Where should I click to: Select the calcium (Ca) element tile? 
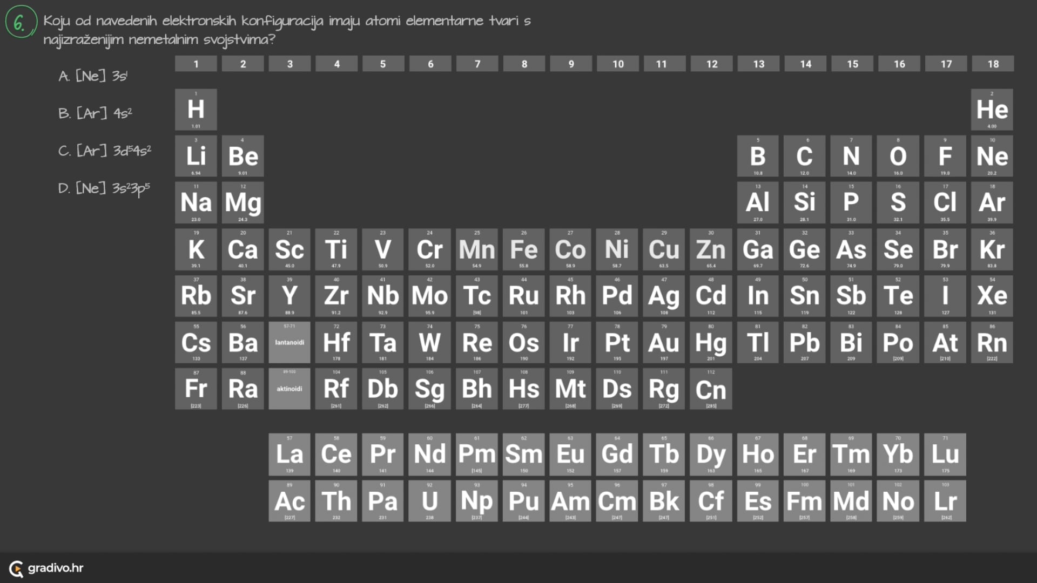pos(243,249)
